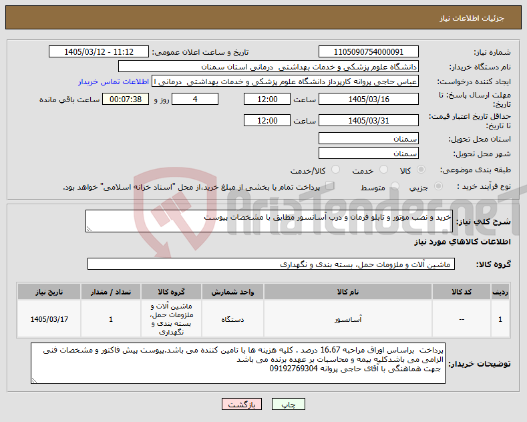
Task: Click the جزئیات اطلاعات نیاز page title
Action: (472, 18)
